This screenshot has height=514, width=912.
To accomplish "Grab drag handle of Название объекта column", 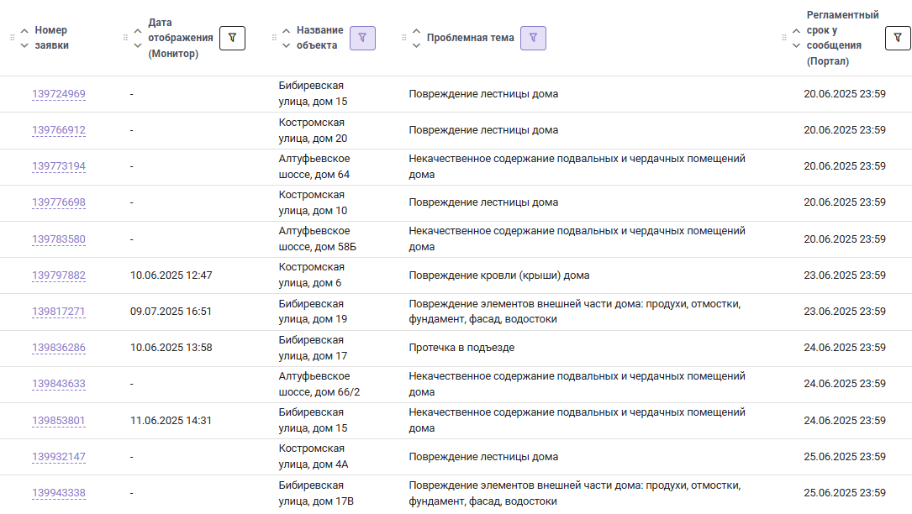I will tap(274, 38).
